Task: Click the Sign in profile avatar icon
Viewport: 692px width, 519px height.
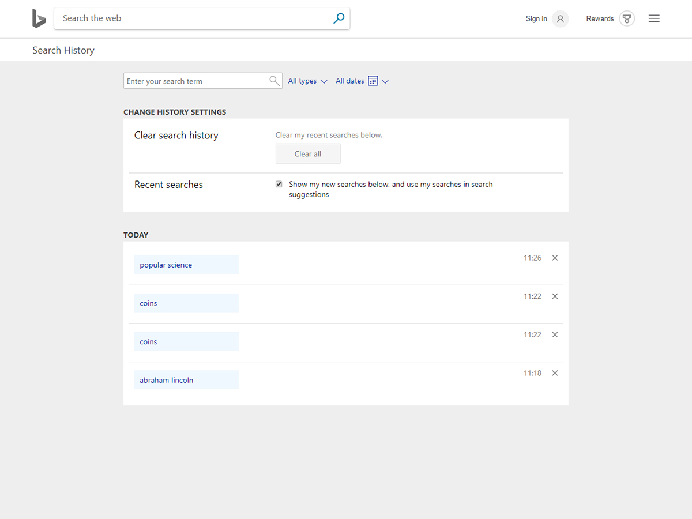Action: (560, 19)
